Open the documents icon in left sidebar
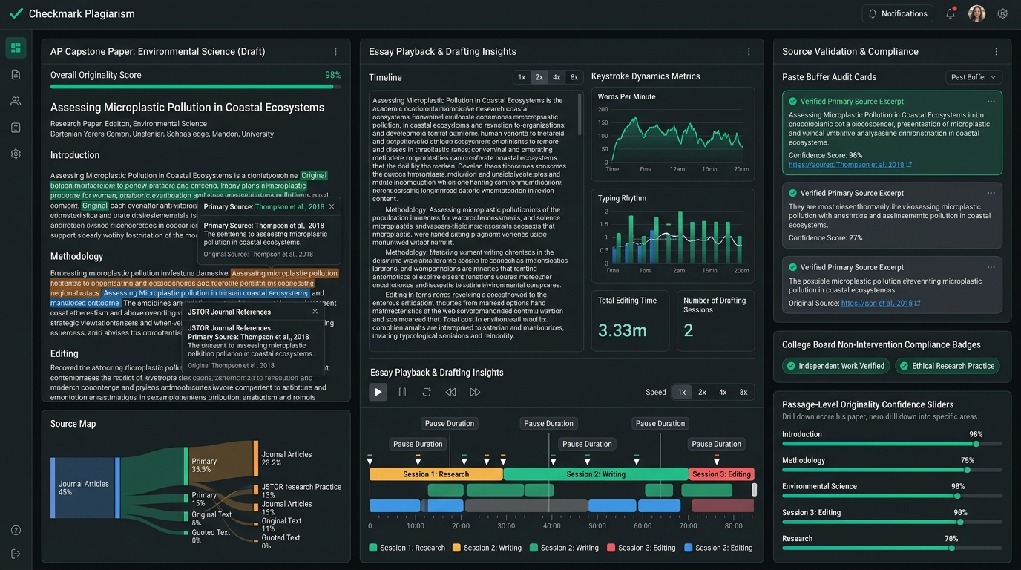This screenshot has height=570, width=1021. pos(16,75)
